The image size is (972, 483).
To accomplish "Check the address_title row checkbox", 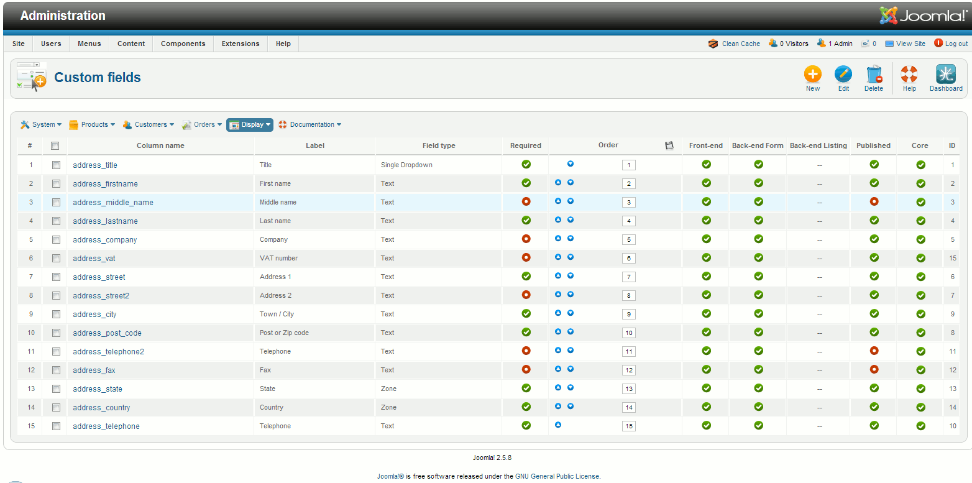I will (x=56, y=165).
